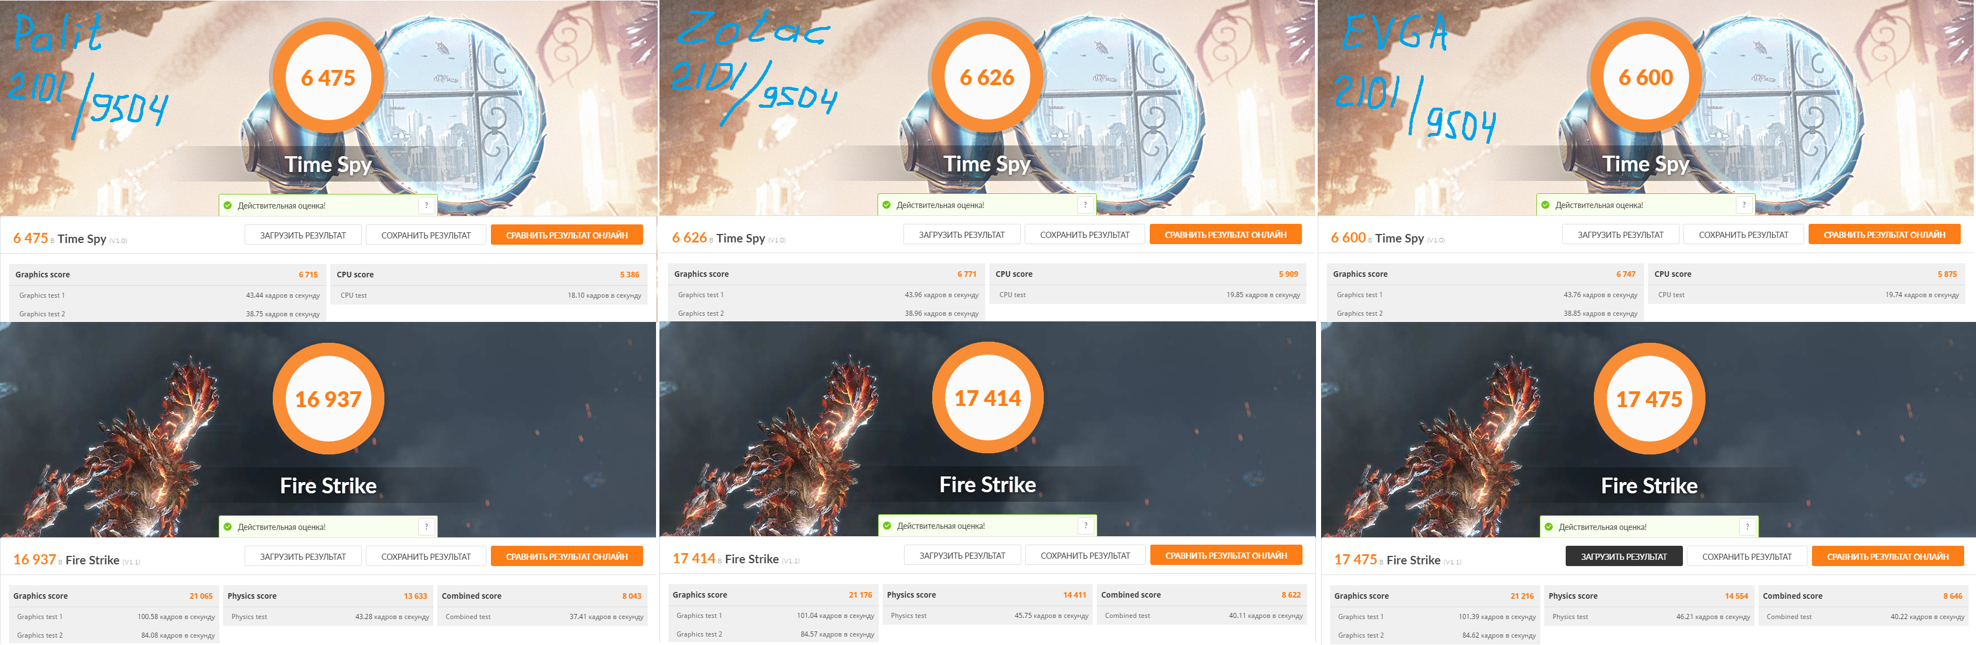Select the CPU score 5 909 row header
The width and height of the screenshot is (1976, 645).
(x=1147, y=274)
